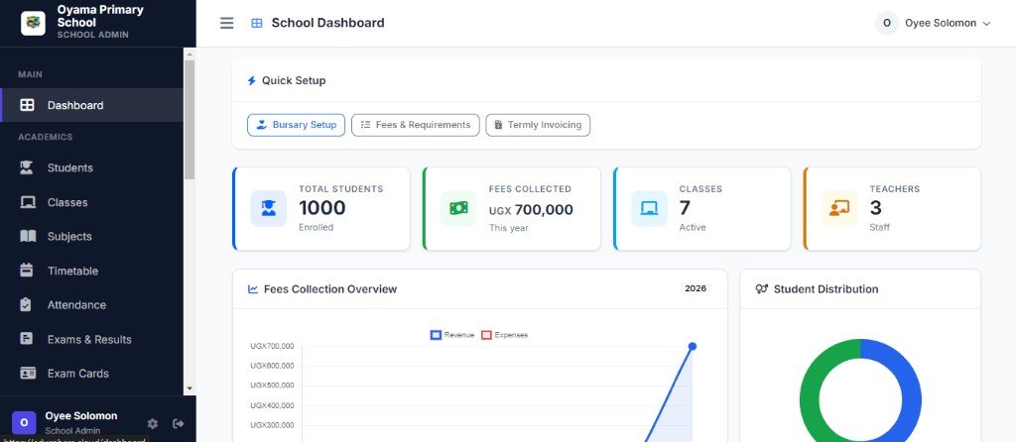1016x442 pixels.
Task: Toggle the hamburger sidebar menu
Action: pos(227,24)
